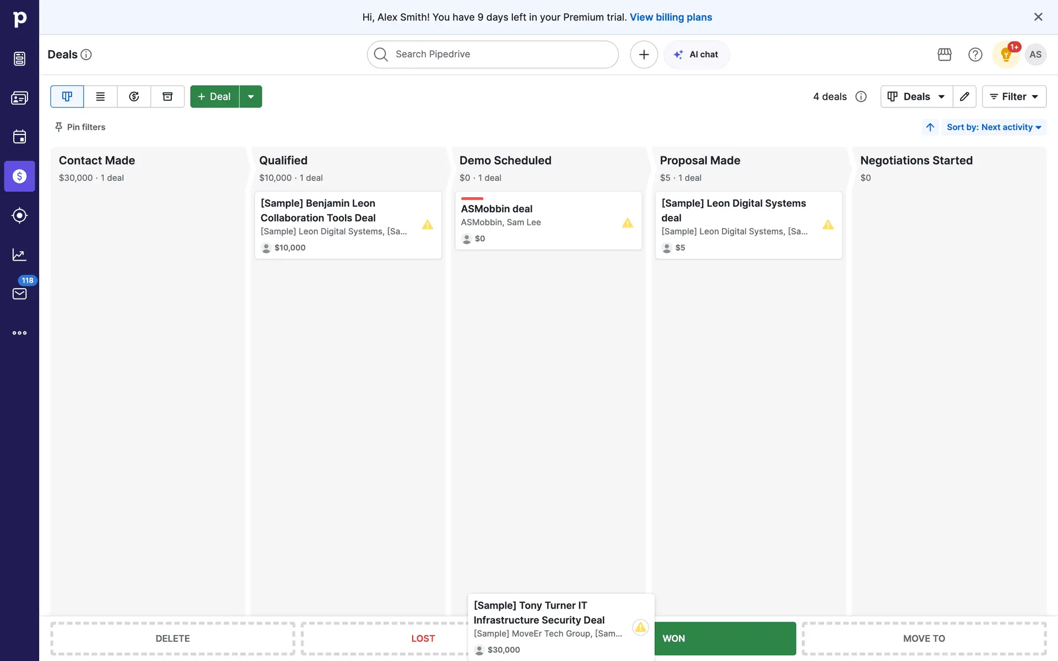The image size is (1058, 661).
Task: Open Activities calendar in sidebar
Action: 19,137
